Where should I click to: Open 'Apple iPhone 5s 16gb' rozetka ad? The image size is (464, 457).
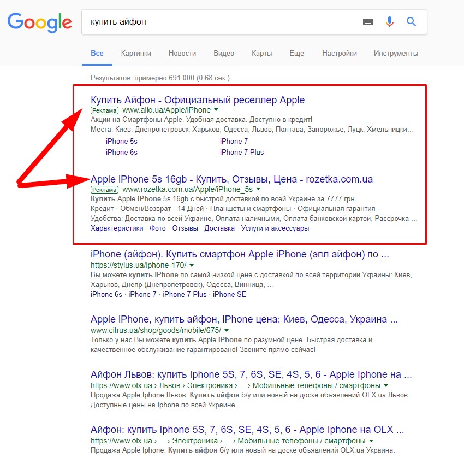231,179
